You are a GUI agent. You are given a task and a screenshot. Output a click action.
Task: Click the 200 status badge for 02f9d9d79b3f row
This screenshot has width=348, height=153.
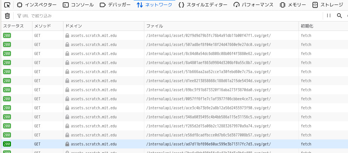pyautogui.click(x=7, y=35)
